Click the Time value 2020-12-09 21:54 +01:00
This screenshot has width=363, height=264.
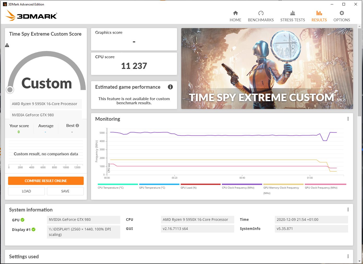[x=311, y=220]
